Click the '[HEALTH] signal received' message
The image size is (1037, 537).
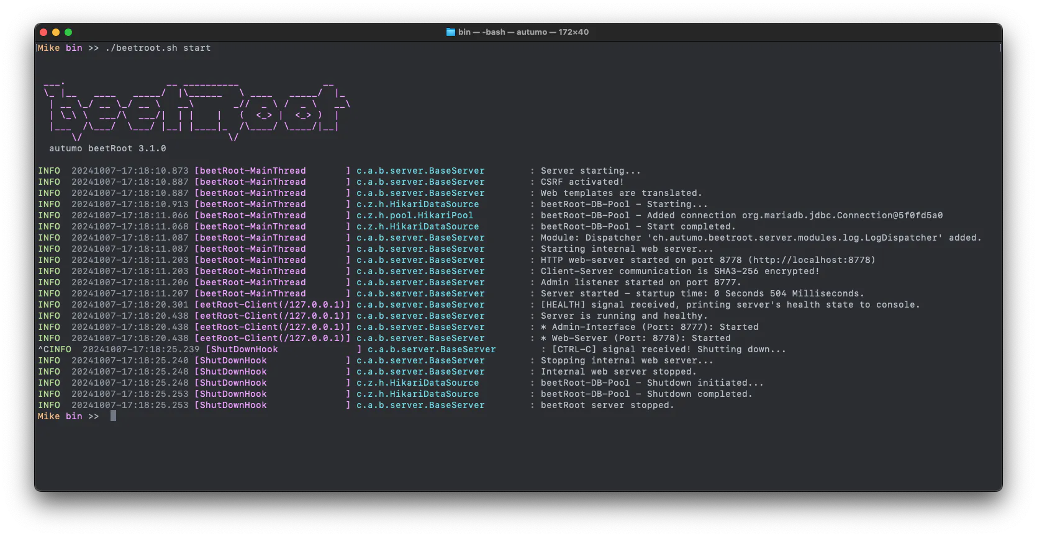tap(730, 304)
